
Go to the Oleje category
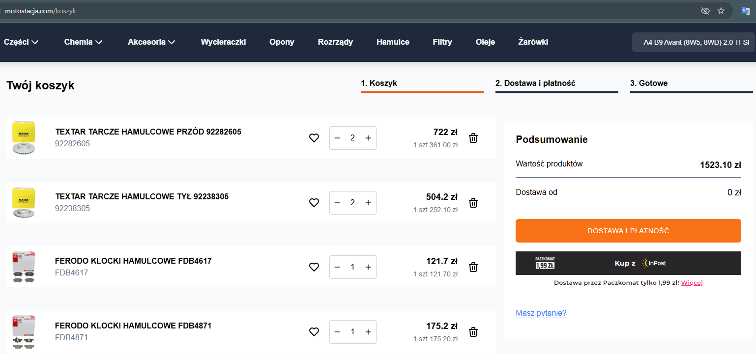pos(485,42)
